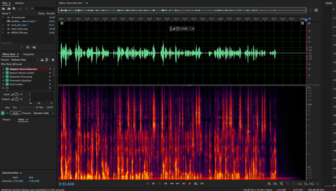
Task: Switch to the Markers tab
Action: coord(20,3)
